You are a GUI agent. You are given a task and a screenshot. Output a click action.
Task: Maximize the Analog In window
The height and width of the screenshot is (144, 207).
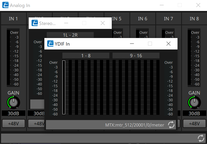pyautogui.click(x=180, y=5)
